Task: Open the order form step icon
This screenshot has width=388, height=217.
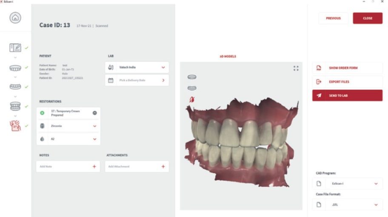Action: point(15,48)
